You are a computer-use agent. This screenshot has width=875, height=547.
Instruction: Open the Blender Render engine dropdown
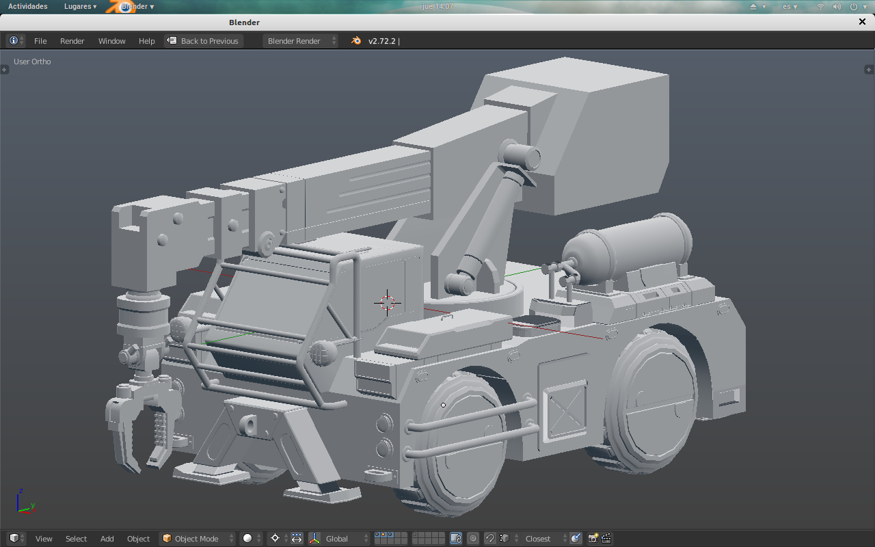coord(300,41)
